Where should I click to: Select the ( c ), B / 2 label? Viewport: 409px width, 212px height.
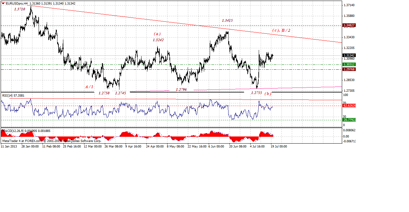281,30
